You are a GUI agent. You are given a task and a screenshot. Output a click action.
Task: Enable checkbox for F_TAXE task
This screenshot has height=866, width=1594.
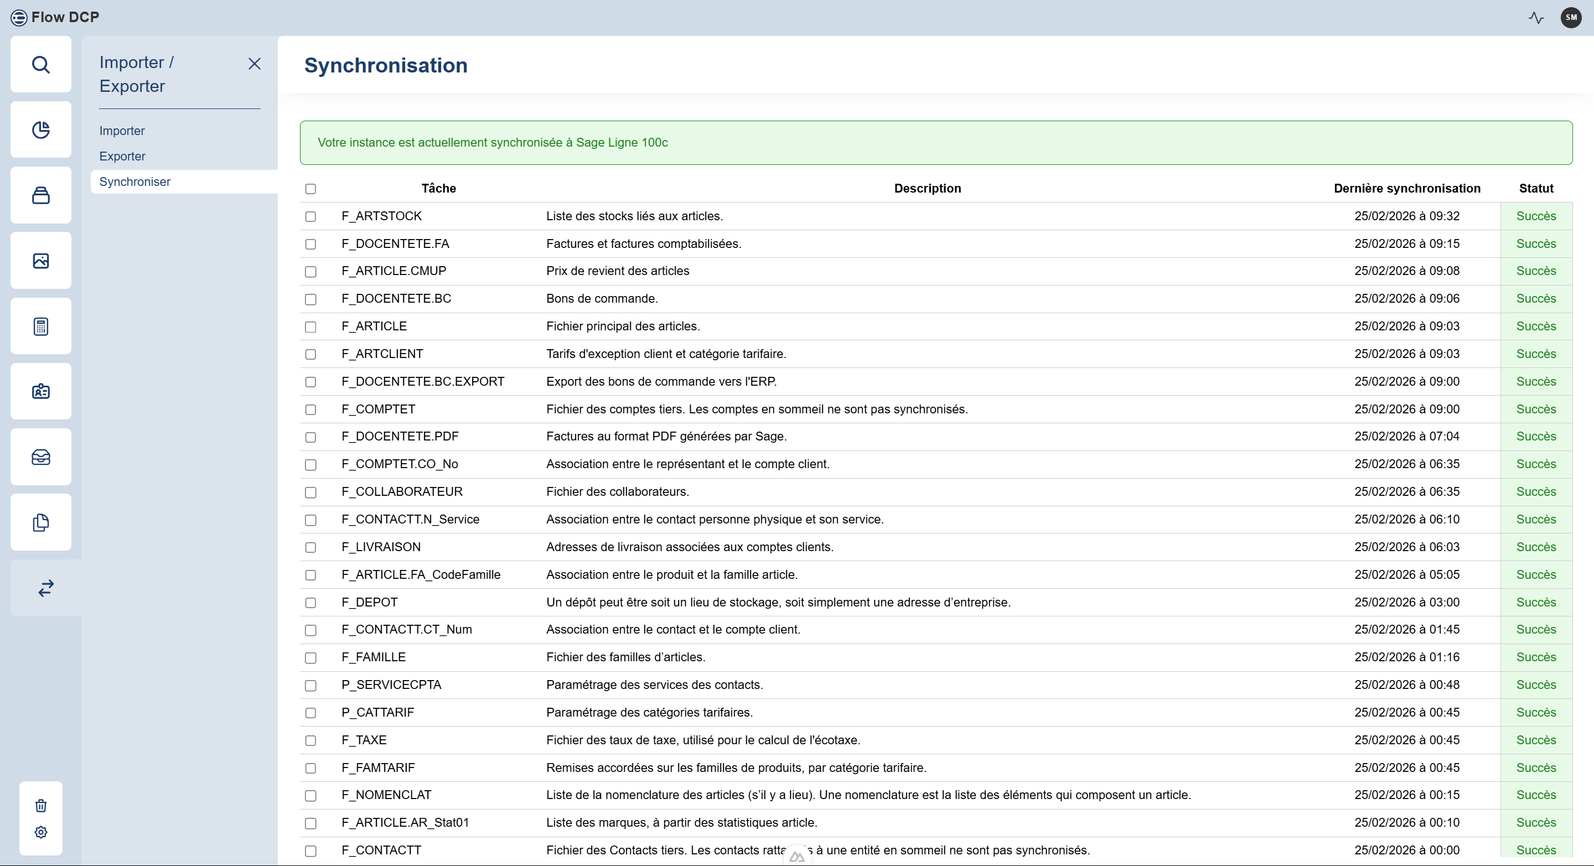pyautogui.click(x=310, y=740)
